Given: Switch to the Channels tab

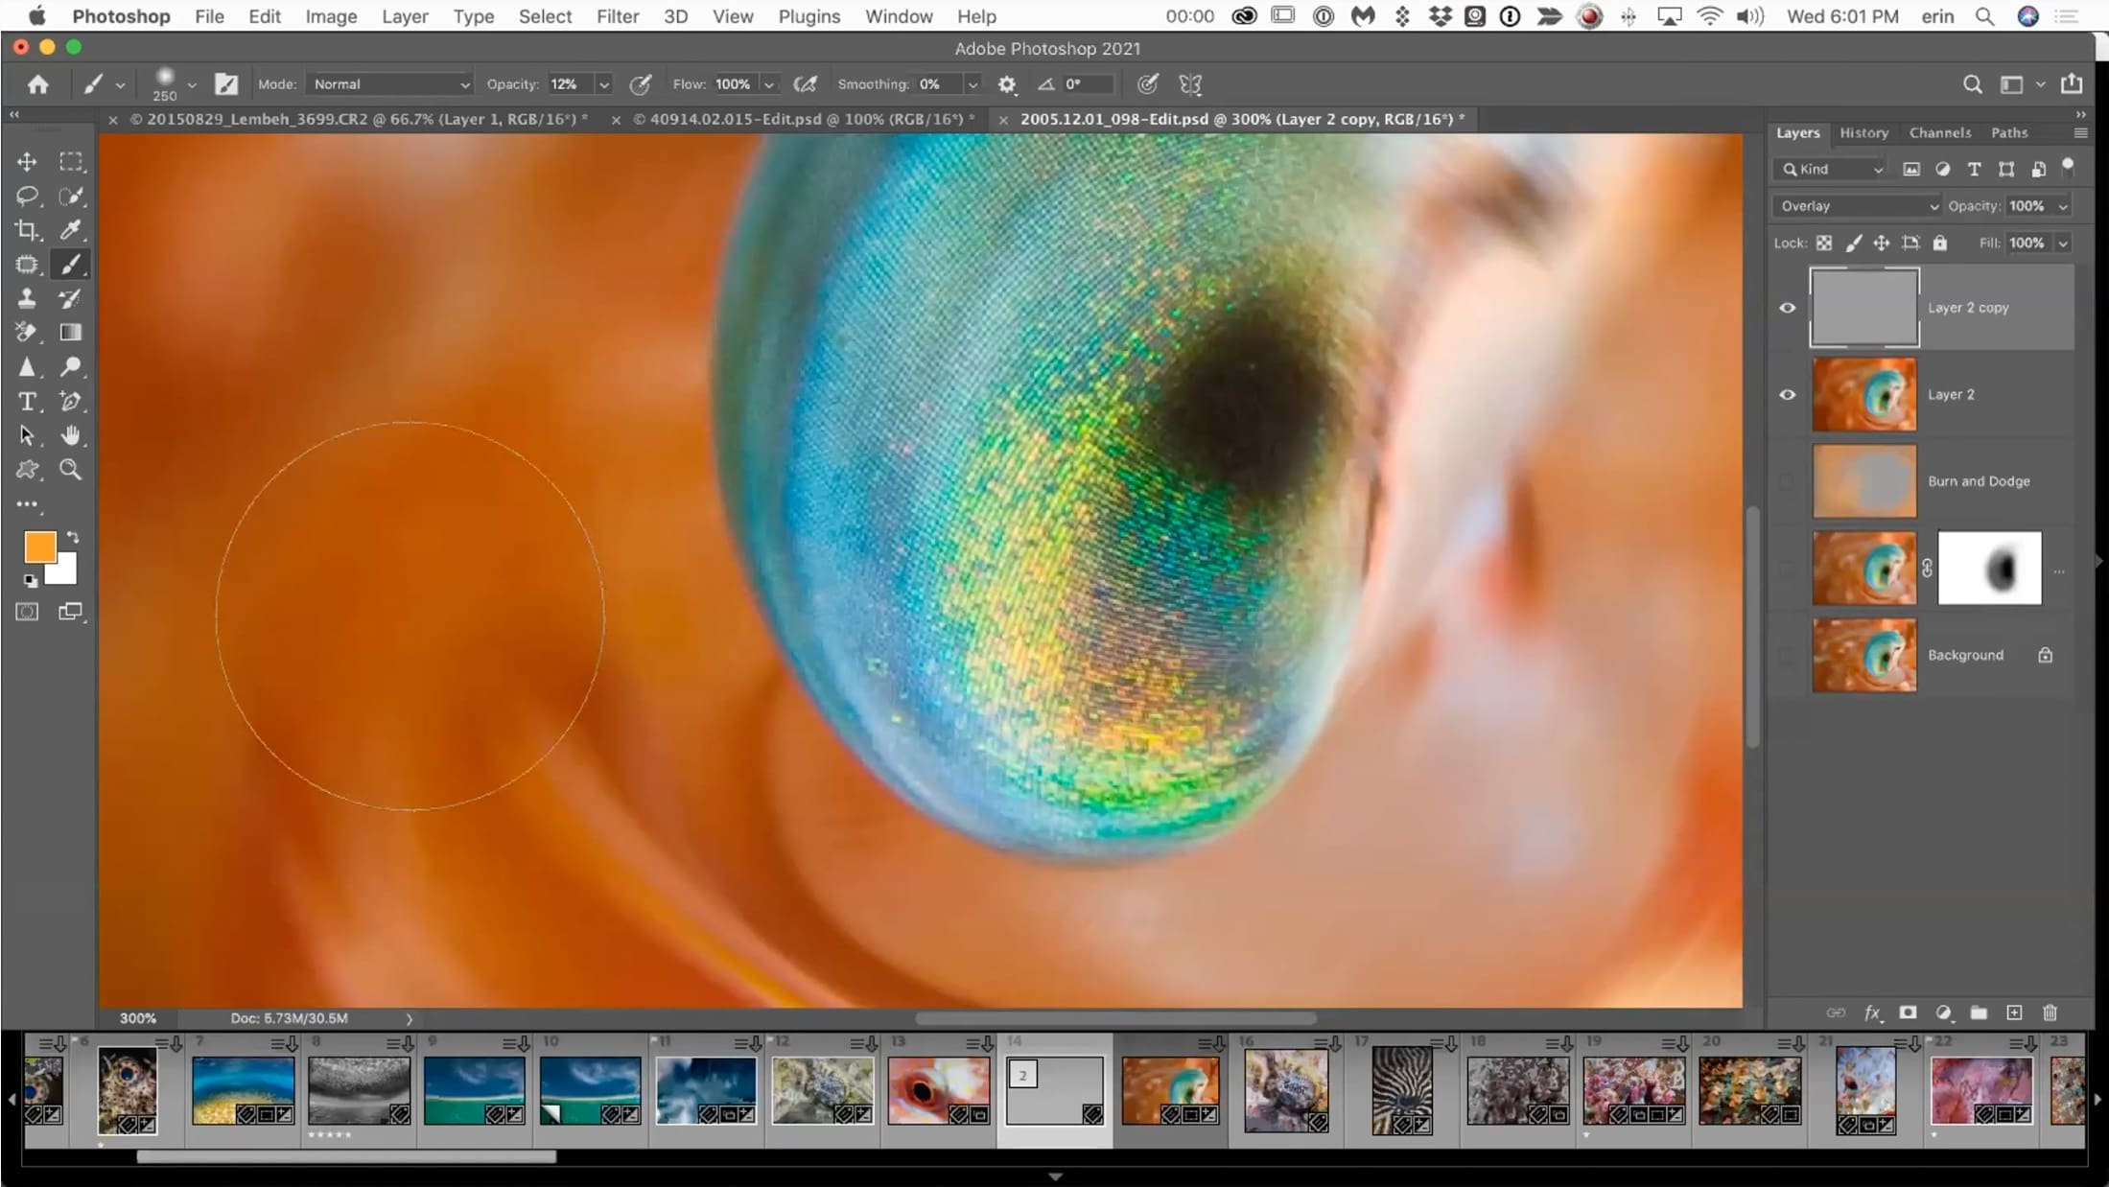Looking at the screenshot, I should 1939,132.
